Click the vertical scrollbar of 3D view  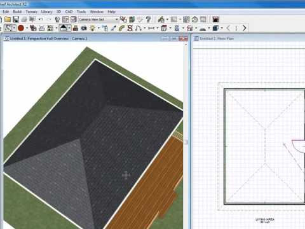click(186, 135)
